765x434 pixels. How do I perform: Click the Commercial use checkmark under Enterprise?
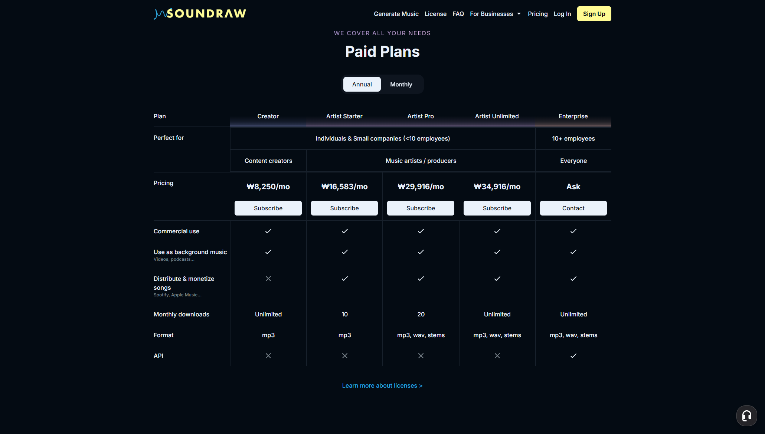point(573,231)
